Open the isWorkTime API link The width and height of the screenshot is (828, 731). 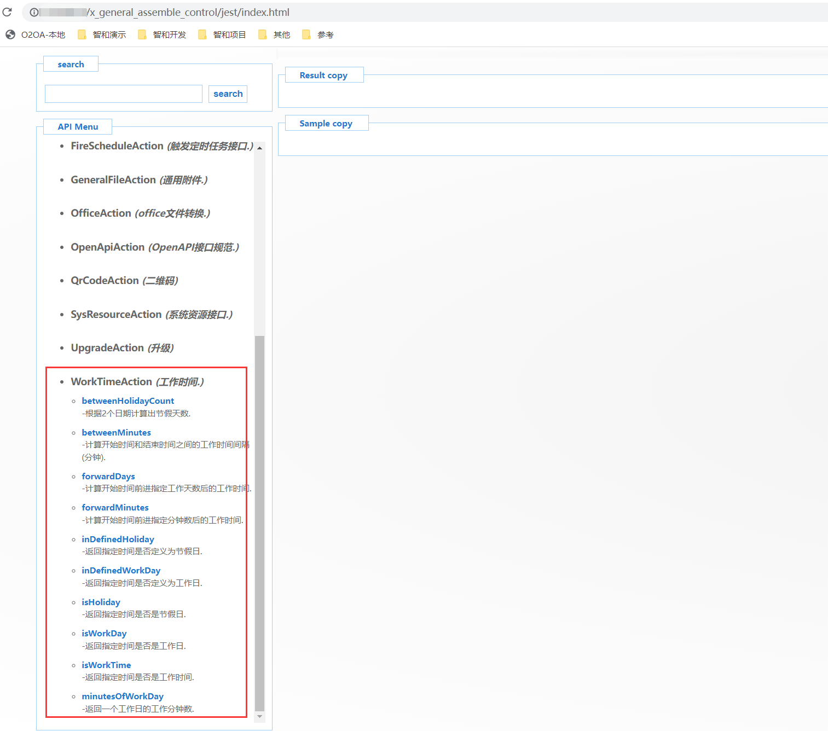point(107,665)
